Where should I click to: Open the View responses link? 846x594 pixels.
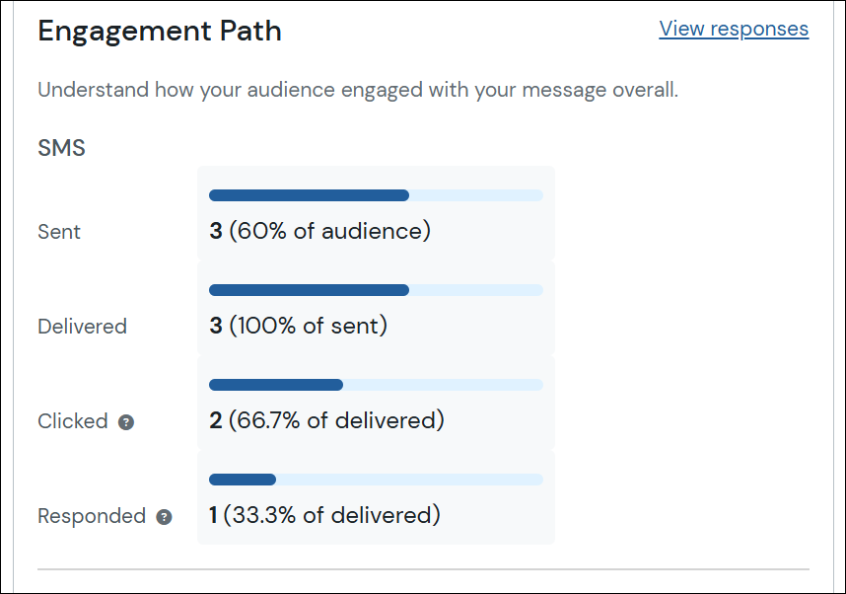point(734,29)
